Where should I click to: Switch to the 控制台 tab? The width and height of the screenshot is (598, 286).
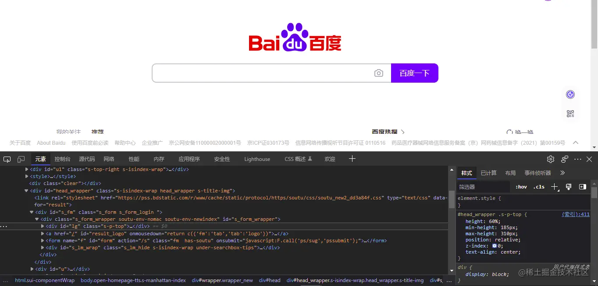(62, 159)
